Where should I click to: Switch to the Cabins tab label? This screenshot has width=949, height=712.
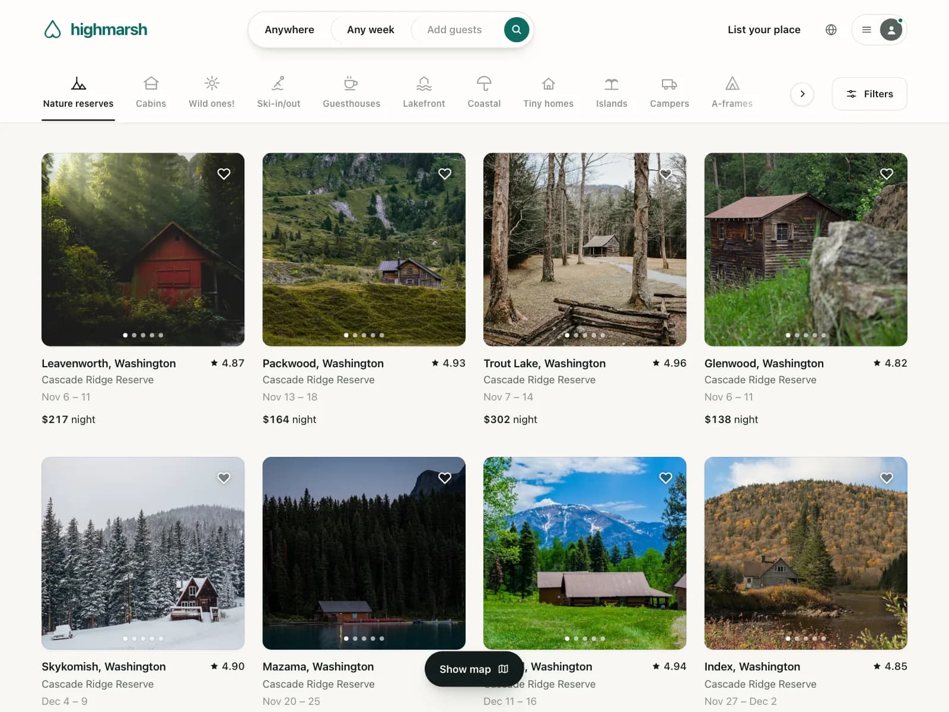coord(151,104)
